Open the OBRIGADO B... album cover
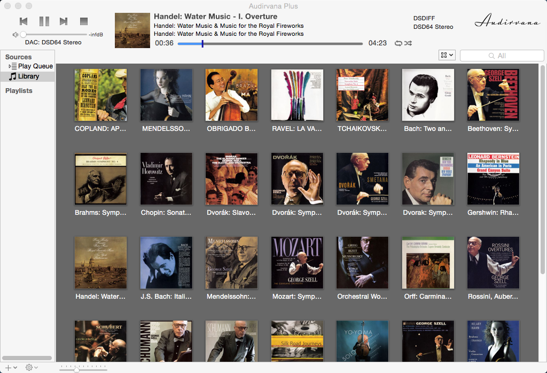Image resolution: width=547 pixels, height=373 pixels. tap(231, 95)
